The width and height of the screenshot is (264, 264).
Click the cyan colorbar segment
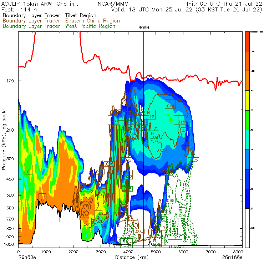click(247, 140)
